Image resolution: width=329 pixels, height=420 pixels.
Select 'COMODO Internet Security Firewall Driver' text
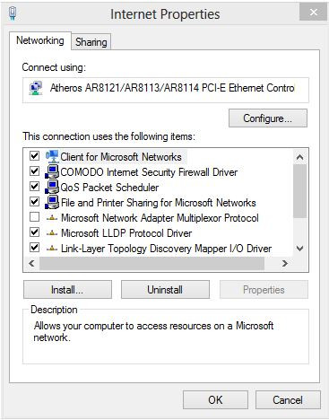click(149, 172)
